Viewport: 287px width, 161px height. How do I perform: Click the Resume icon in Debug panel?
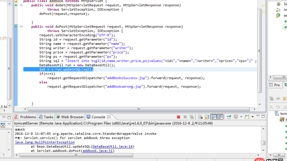click(278, 98)
